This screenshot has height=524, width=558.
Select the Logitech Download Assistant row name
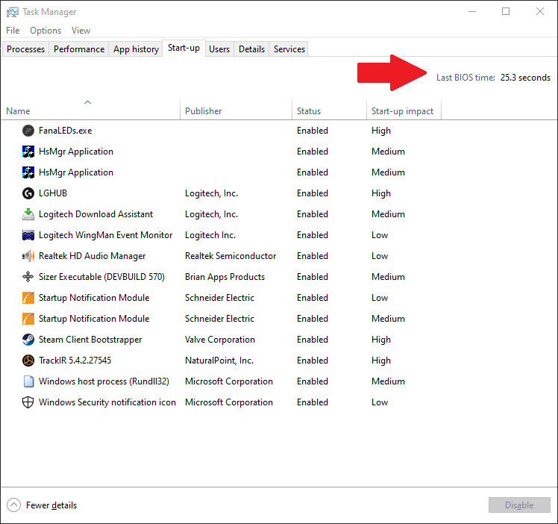point(95,214)
